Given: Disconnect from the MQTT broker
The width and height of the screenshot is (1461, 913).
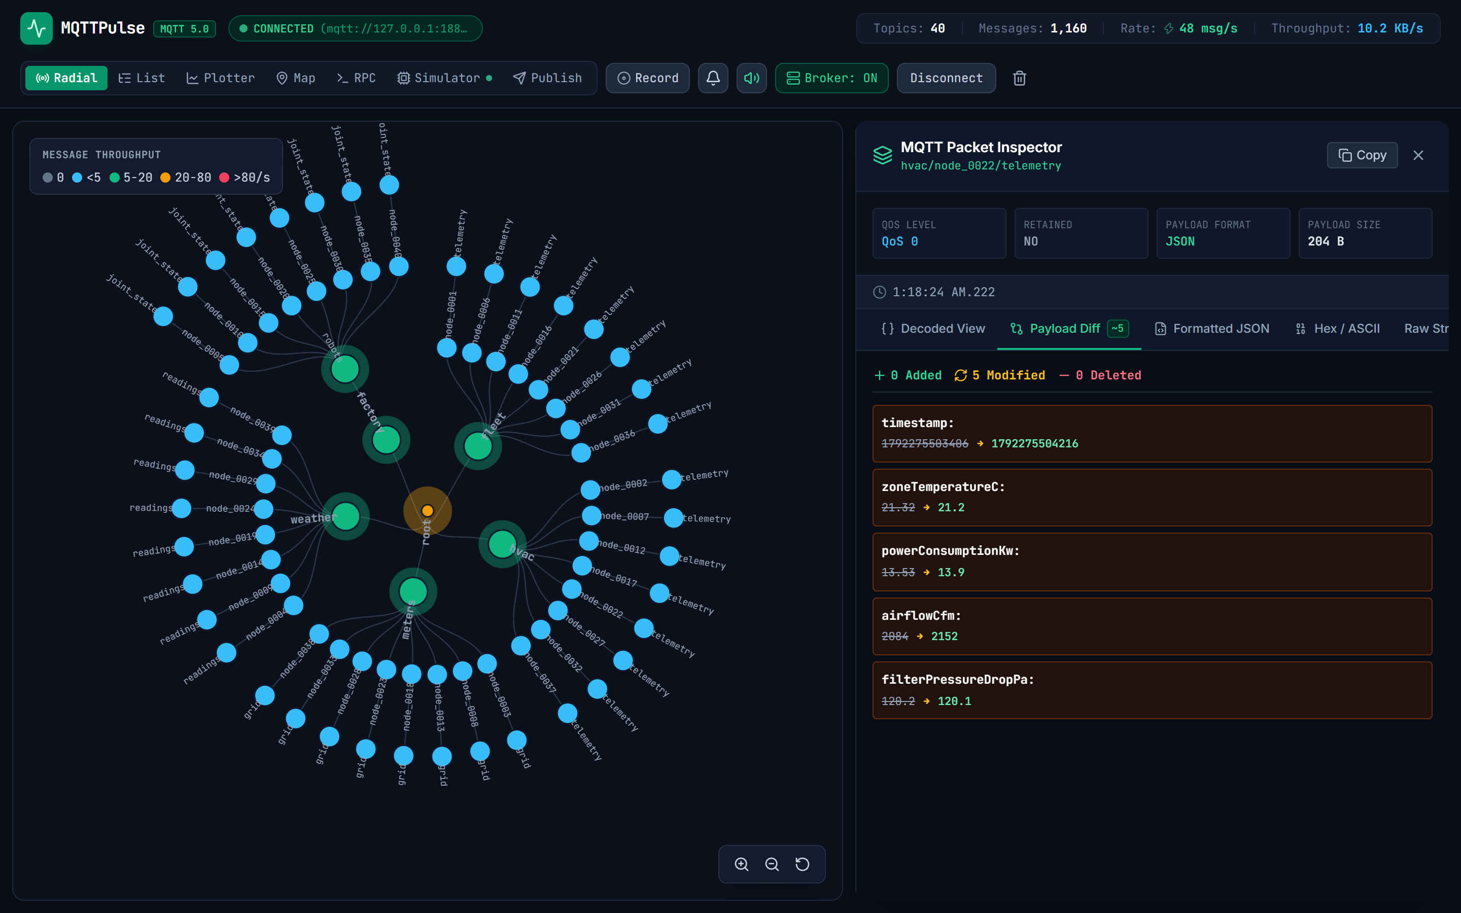Looking at the screenshot, I should pos(946,78).
